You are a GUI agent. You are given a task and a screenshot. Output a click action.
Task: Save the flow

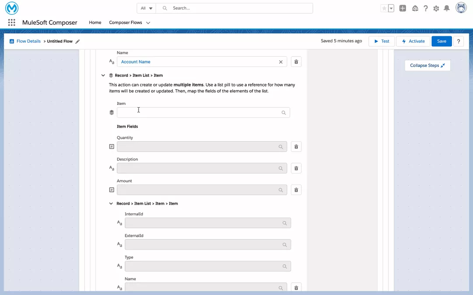[x=441, y=41]
